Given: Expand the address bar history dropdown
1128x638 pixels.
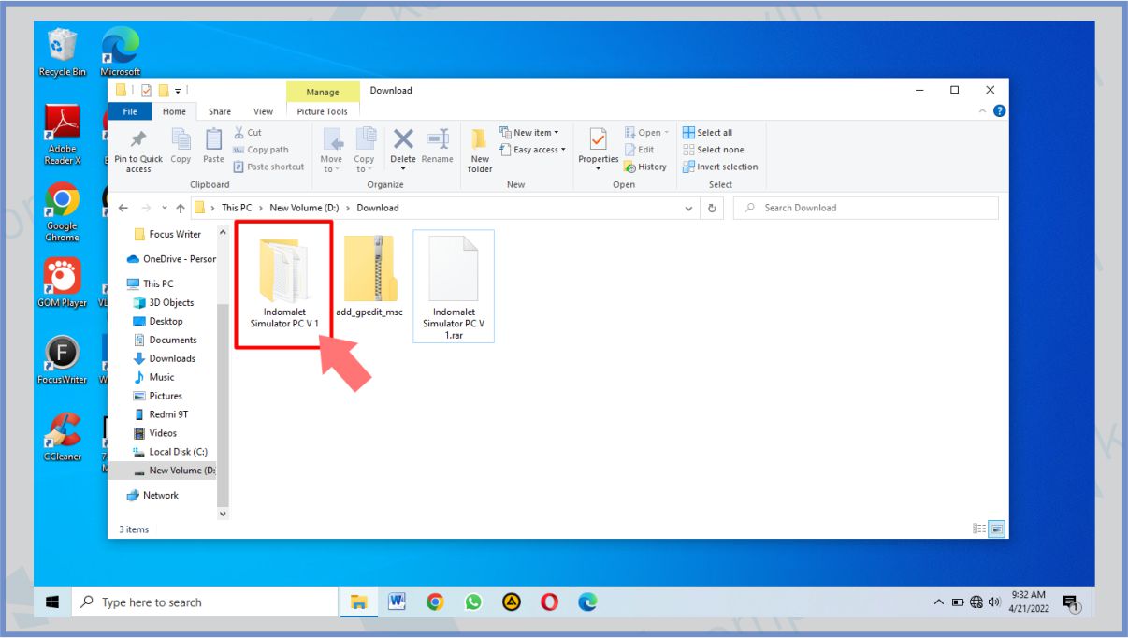Looking at the screenshot, I should 689,208.
